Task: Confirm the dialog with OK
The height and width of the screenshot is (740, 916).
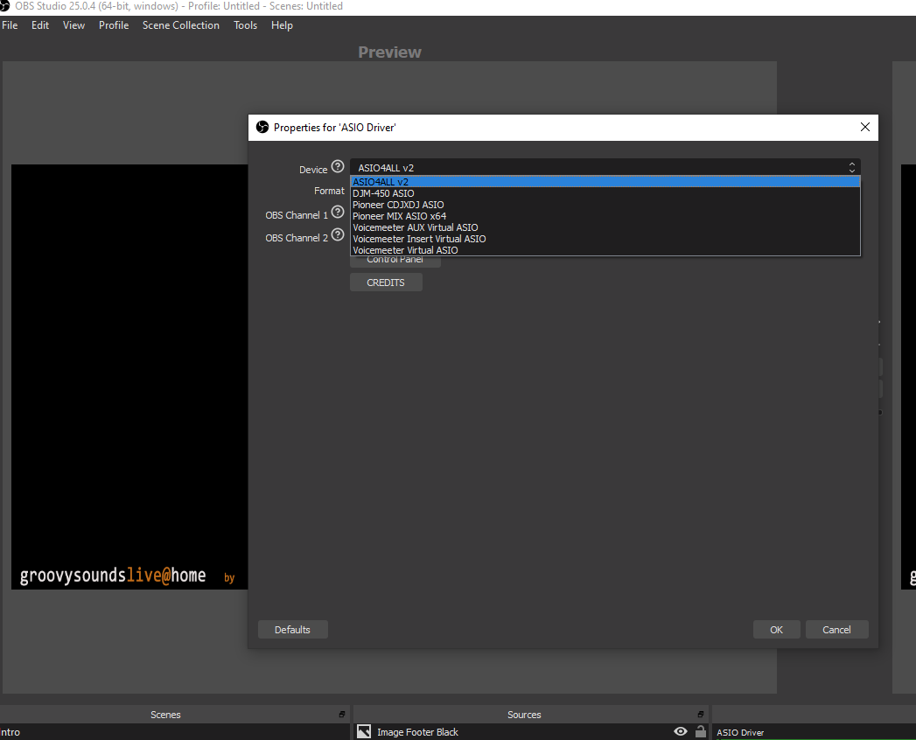Action: [x=776, y=630]
